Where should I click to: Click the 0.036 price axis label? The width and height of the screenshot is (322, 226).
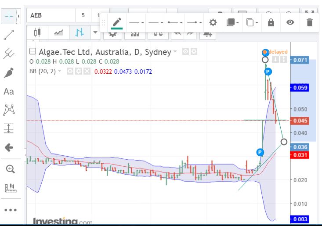point(300,147)
